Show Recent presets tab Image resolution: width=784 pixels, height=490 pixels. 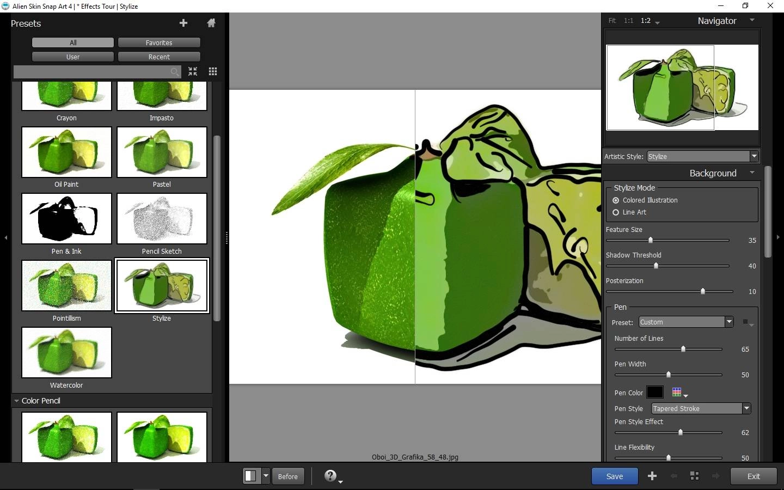tap(159, 57)
